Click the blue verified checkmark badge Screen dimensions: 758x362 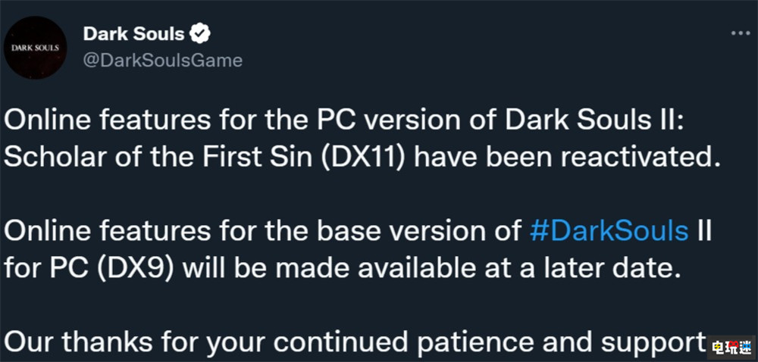click(201, 34)
